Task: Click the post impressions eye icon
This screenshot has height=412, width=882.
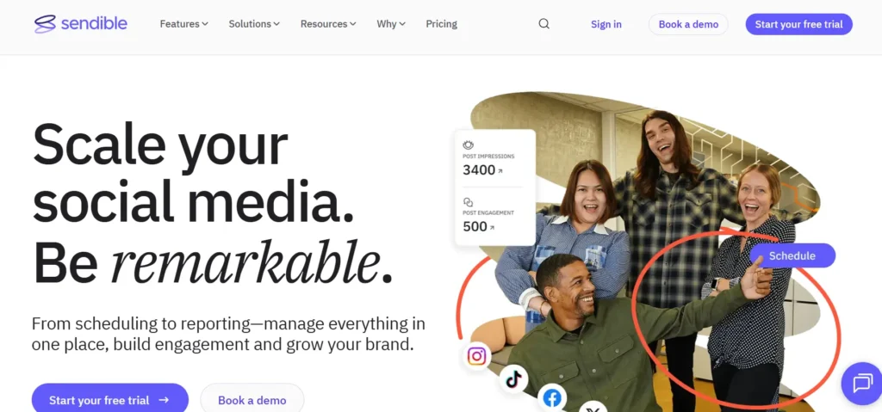Action: [x=468, y=145]
